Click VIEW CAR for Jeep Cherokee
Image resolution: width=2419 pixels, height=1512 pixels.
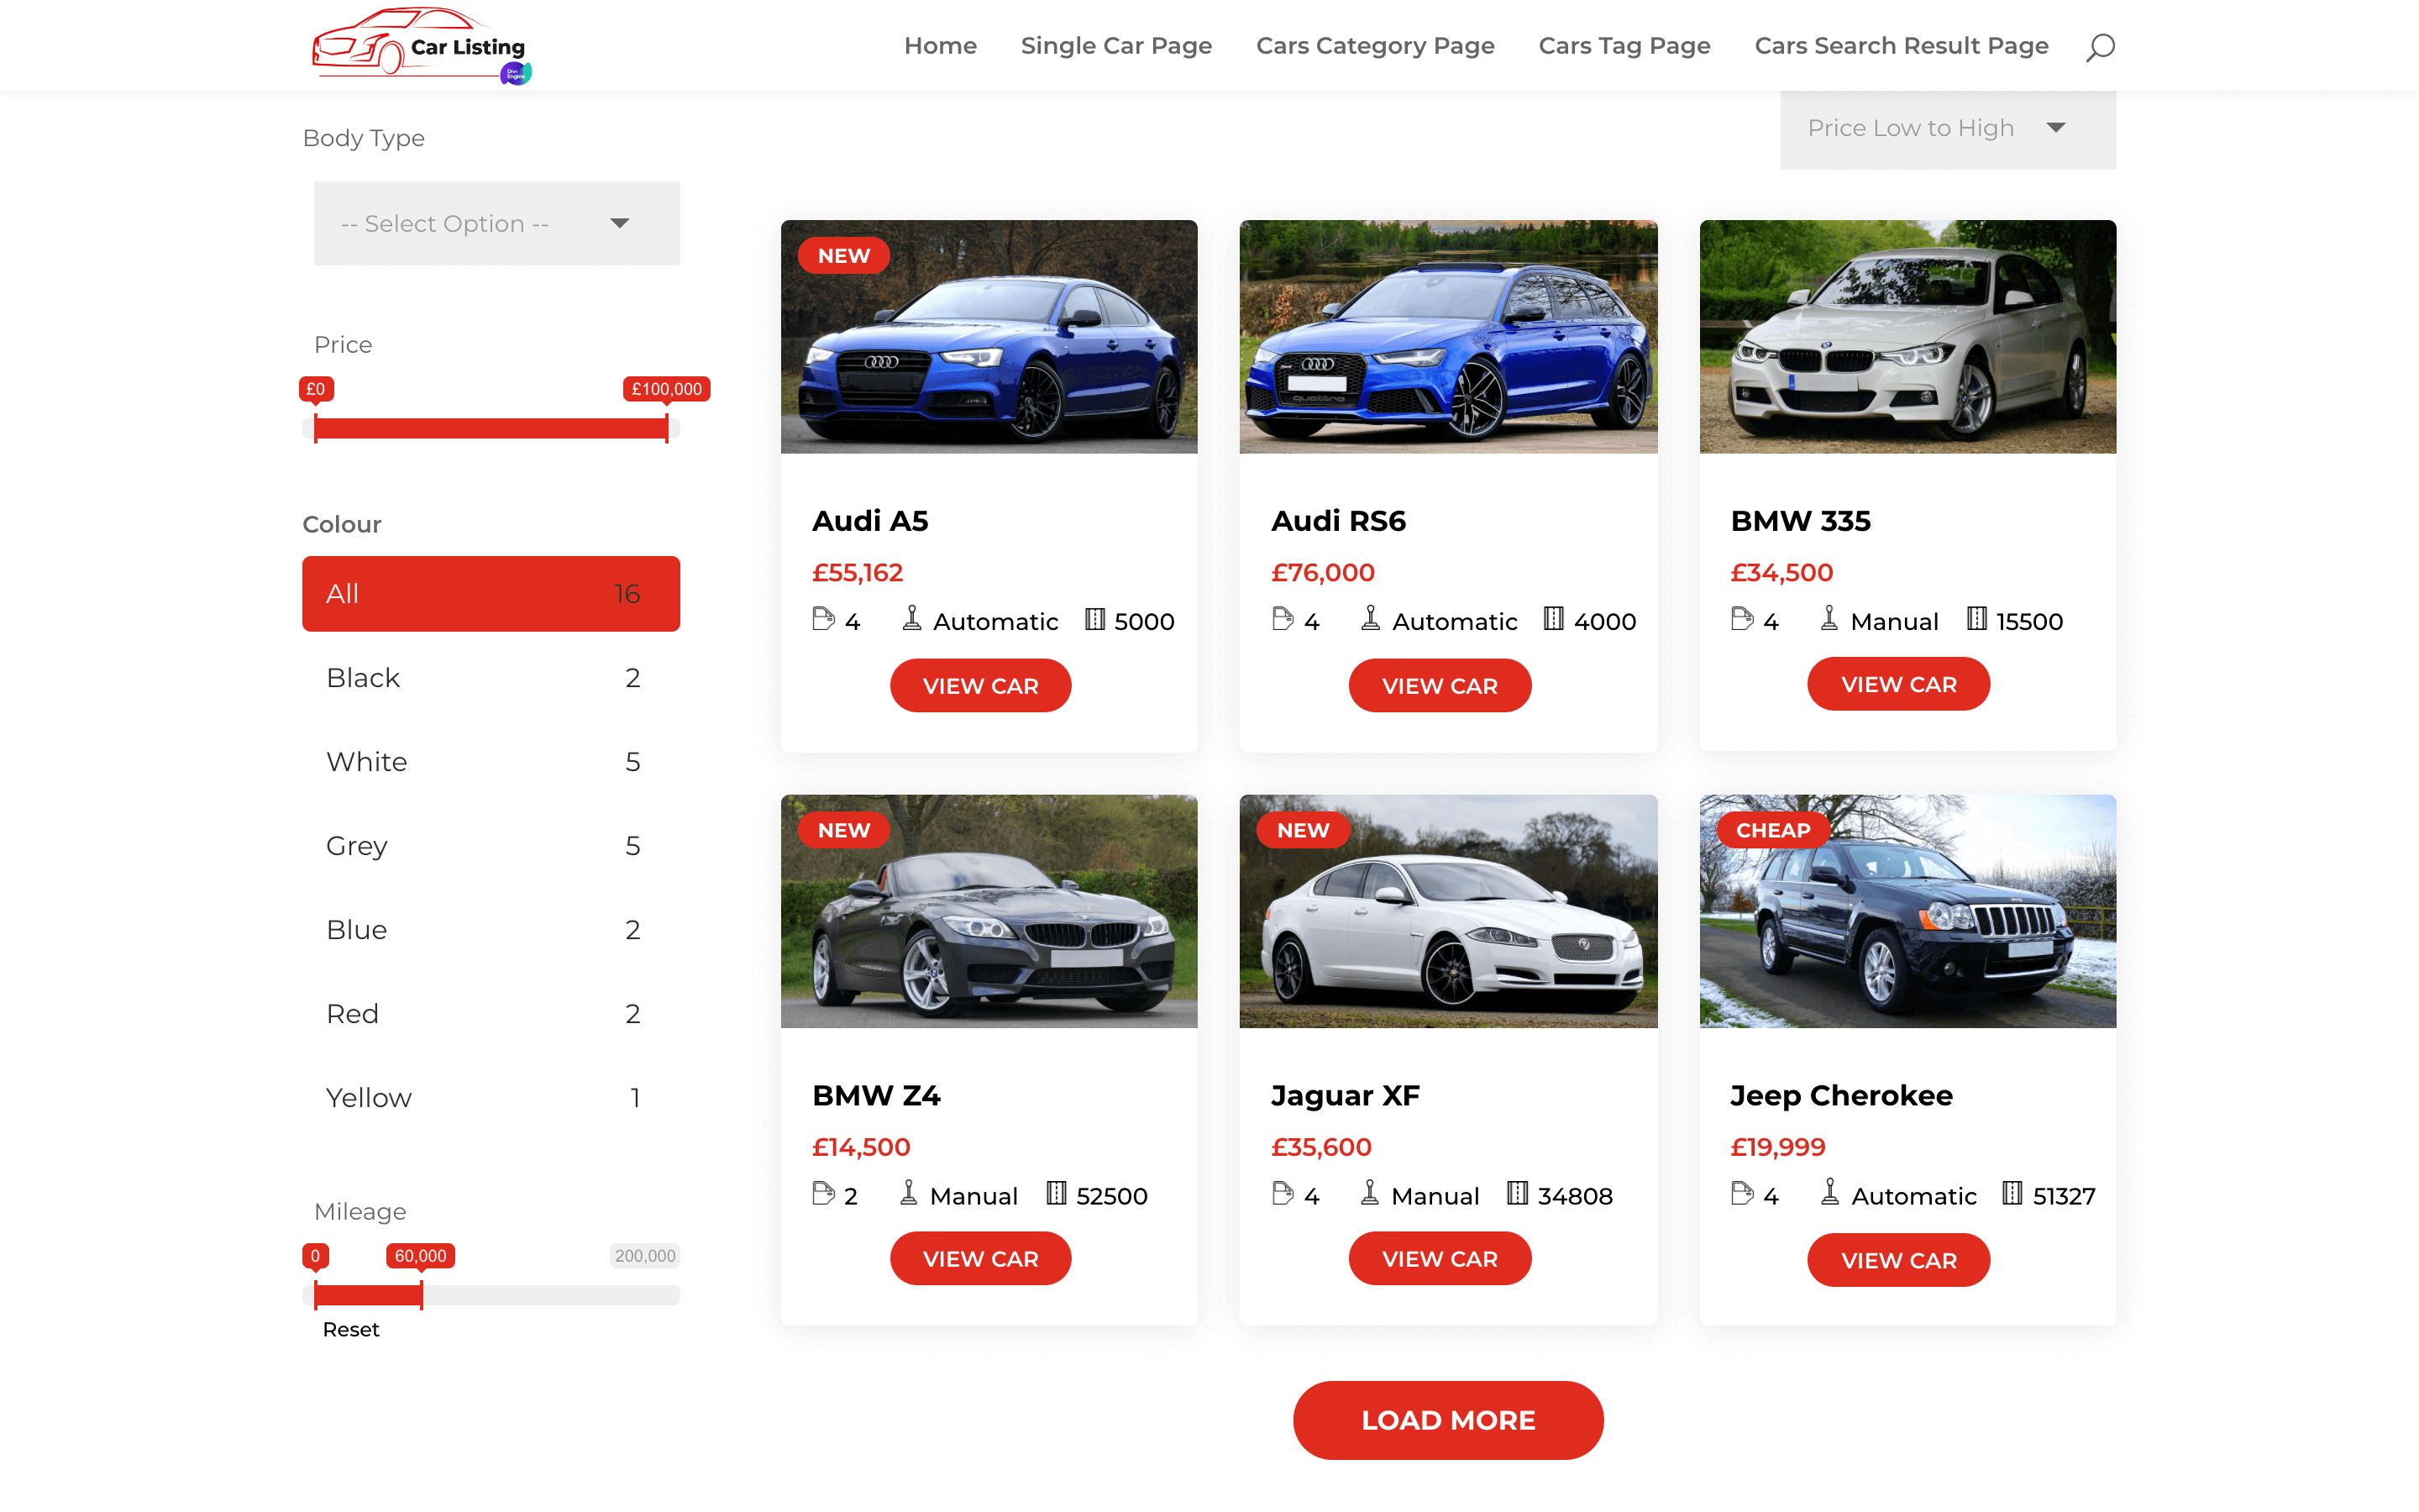(x=1898, y=1261)
